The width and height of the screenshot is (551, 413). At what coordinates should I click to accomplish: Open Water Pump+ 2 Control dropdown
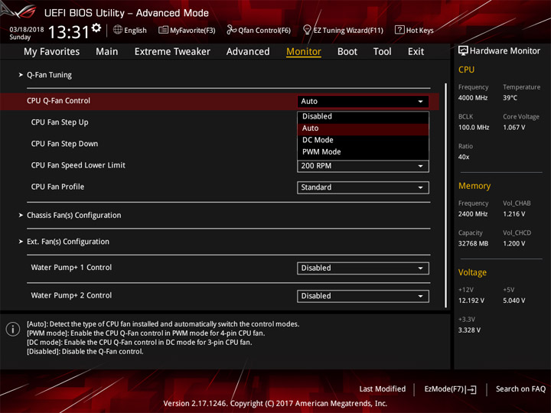tap(363, 297)
